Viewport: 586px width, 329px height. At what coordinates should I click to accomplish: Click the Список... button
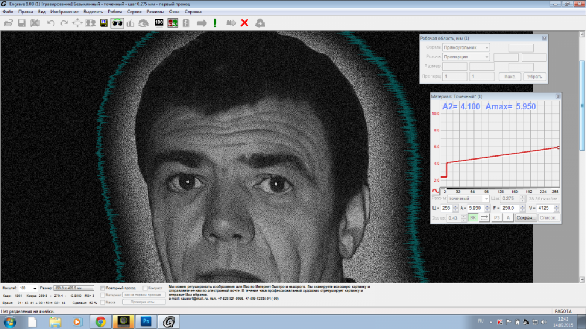550,218
